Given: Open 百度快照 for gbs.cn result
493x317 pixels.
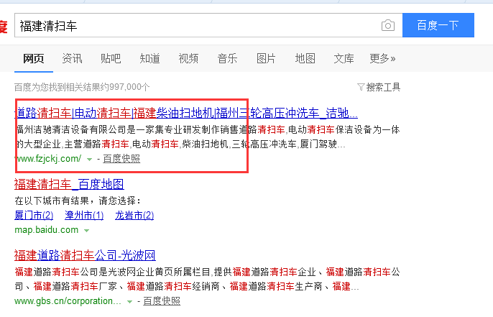Looking at the screenshot, I should tap(162, 301).
